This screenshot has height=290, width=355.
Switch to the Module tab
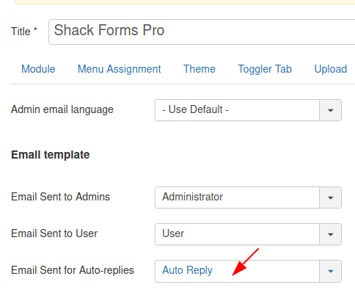point(38,69)
